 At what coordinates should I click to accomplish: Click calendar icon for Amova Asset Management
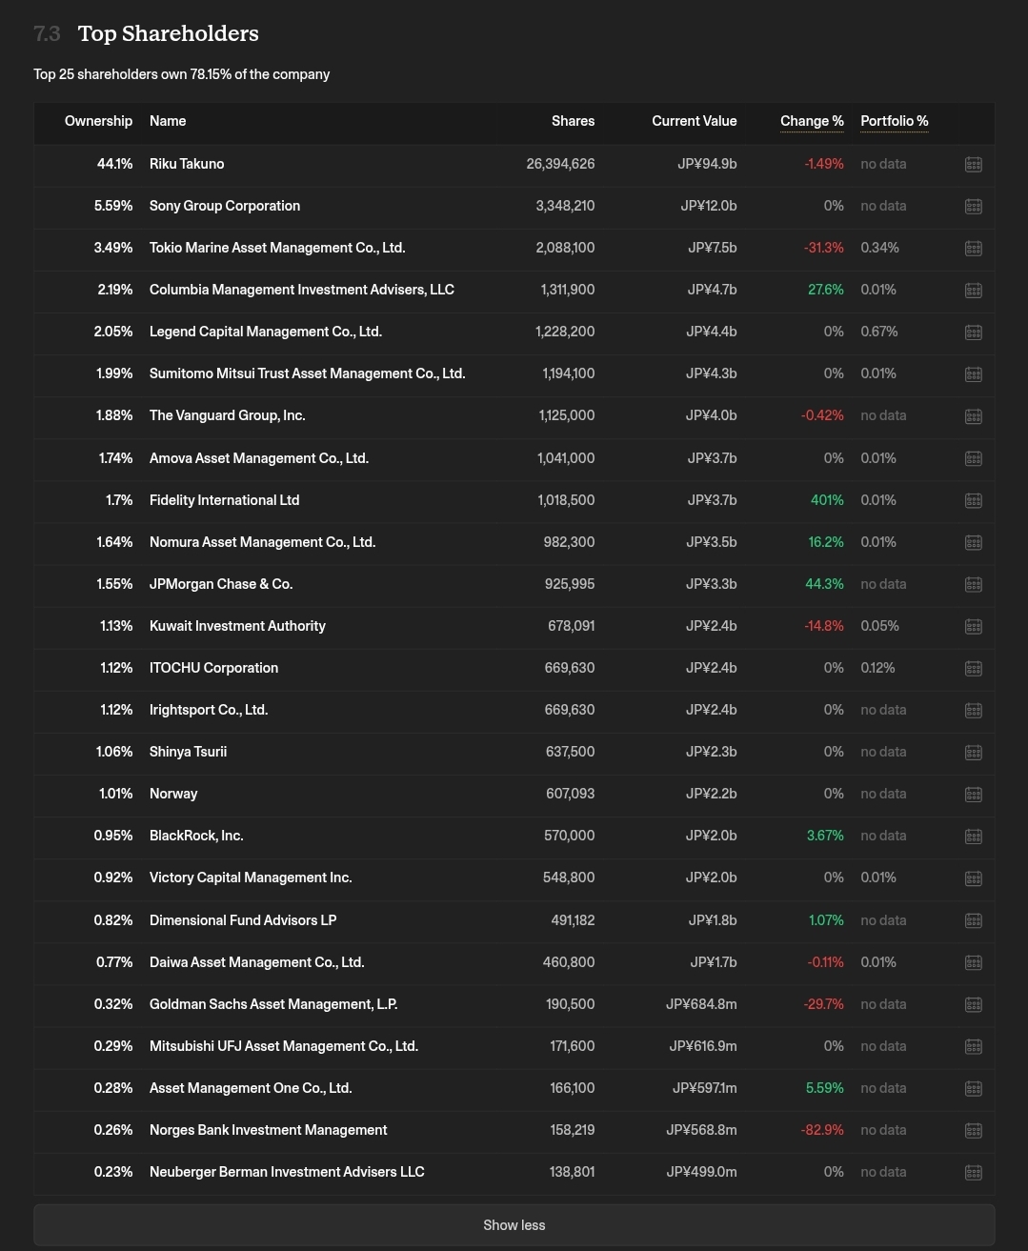click(973, 458)
